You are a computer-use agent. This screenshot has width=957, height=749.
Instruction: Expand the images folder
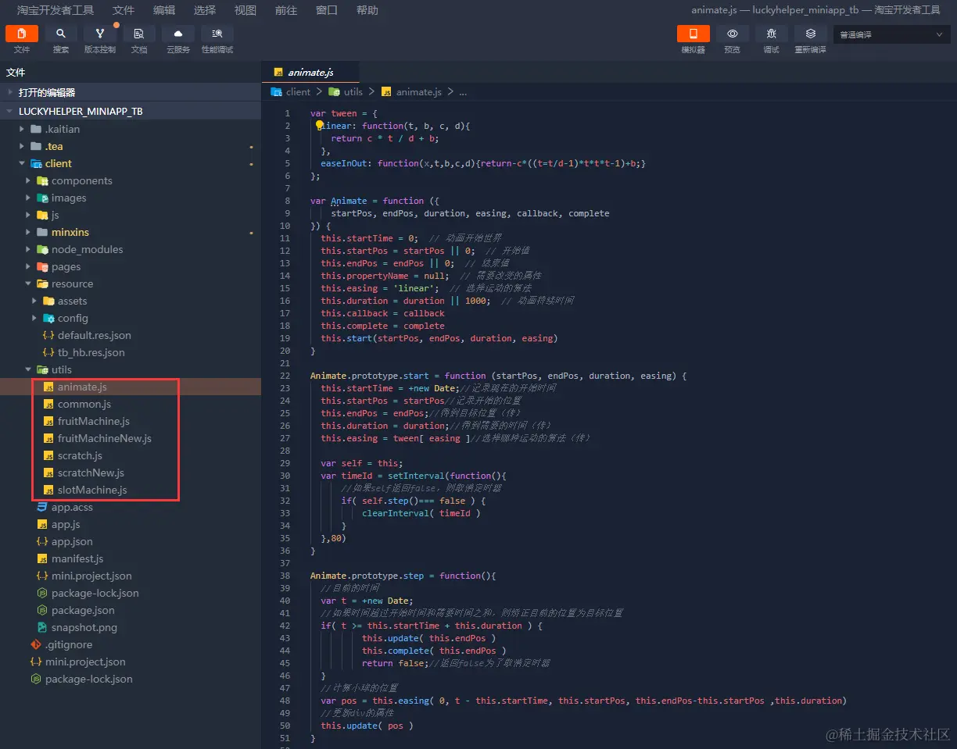click(130, 198)
